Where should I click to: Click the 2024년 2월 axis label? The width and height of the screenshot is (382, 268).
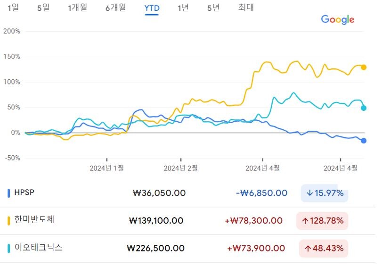(x=181, y=168)
